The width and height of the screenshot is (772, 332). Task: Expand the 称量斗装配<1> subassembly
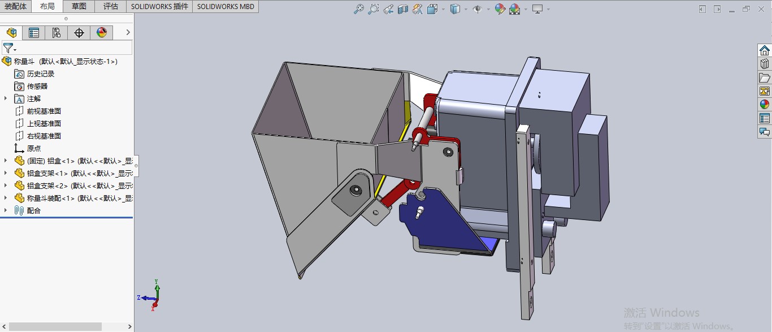(6, 198)
